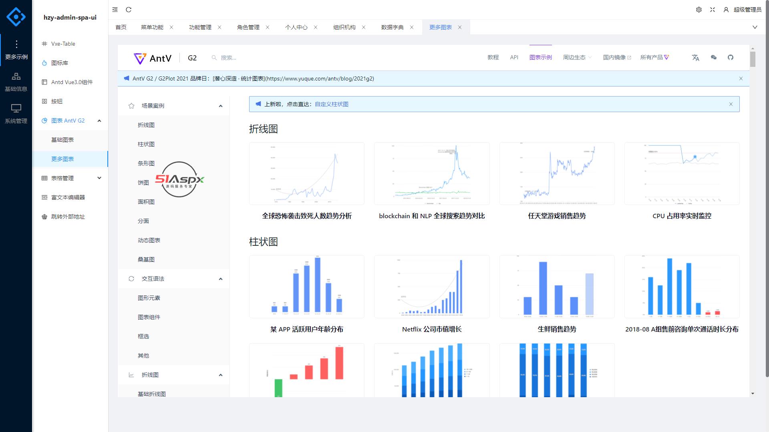Open 全球恐怖袭击致死人数趋势分析 chart thumbnail

[307, 173]
